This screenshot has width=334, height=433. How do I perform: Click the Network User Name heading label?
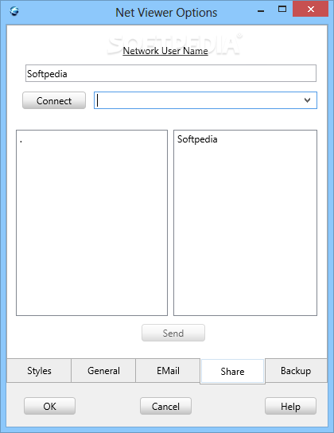pyautogui.click(x=165, y=51)
